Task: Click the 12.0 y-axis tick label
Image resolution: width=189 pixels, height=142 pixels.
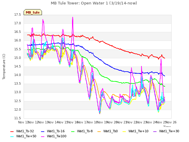Action: (18, 110)
